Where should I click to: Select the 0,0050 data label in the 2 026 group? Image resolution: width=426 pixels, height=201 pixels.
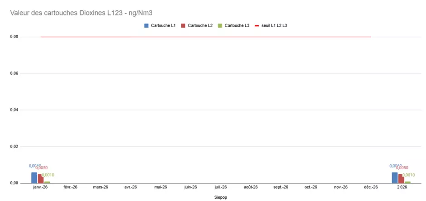402,168
